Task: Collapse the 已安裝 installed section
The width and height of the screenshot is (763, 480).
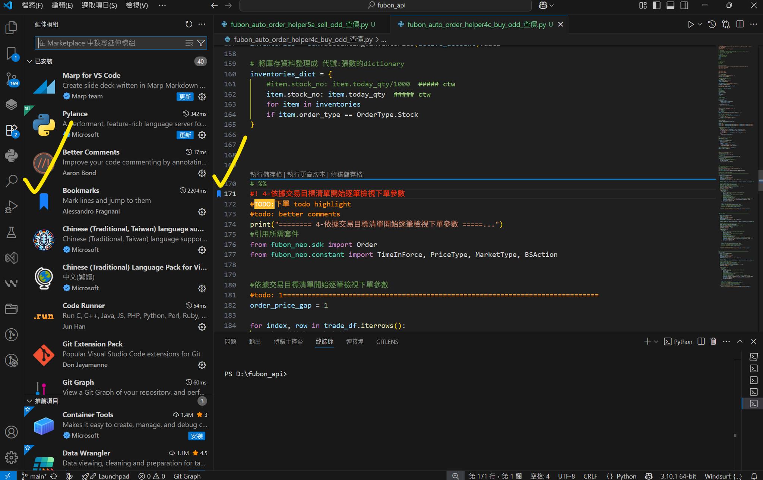Action: (x=29, y=61)
